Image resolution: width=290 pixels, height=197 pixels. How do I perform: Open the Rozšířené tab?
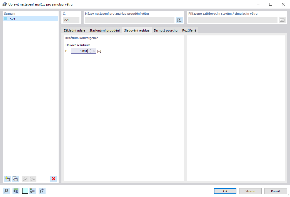coord(189,30)
